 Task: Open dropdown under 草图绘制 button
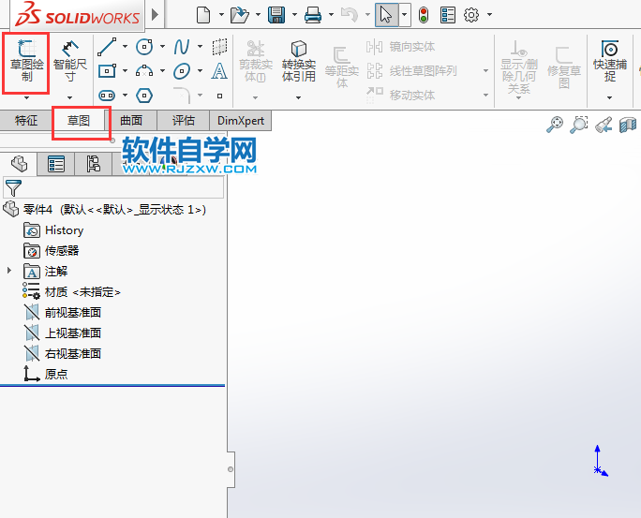pos(26,97)
